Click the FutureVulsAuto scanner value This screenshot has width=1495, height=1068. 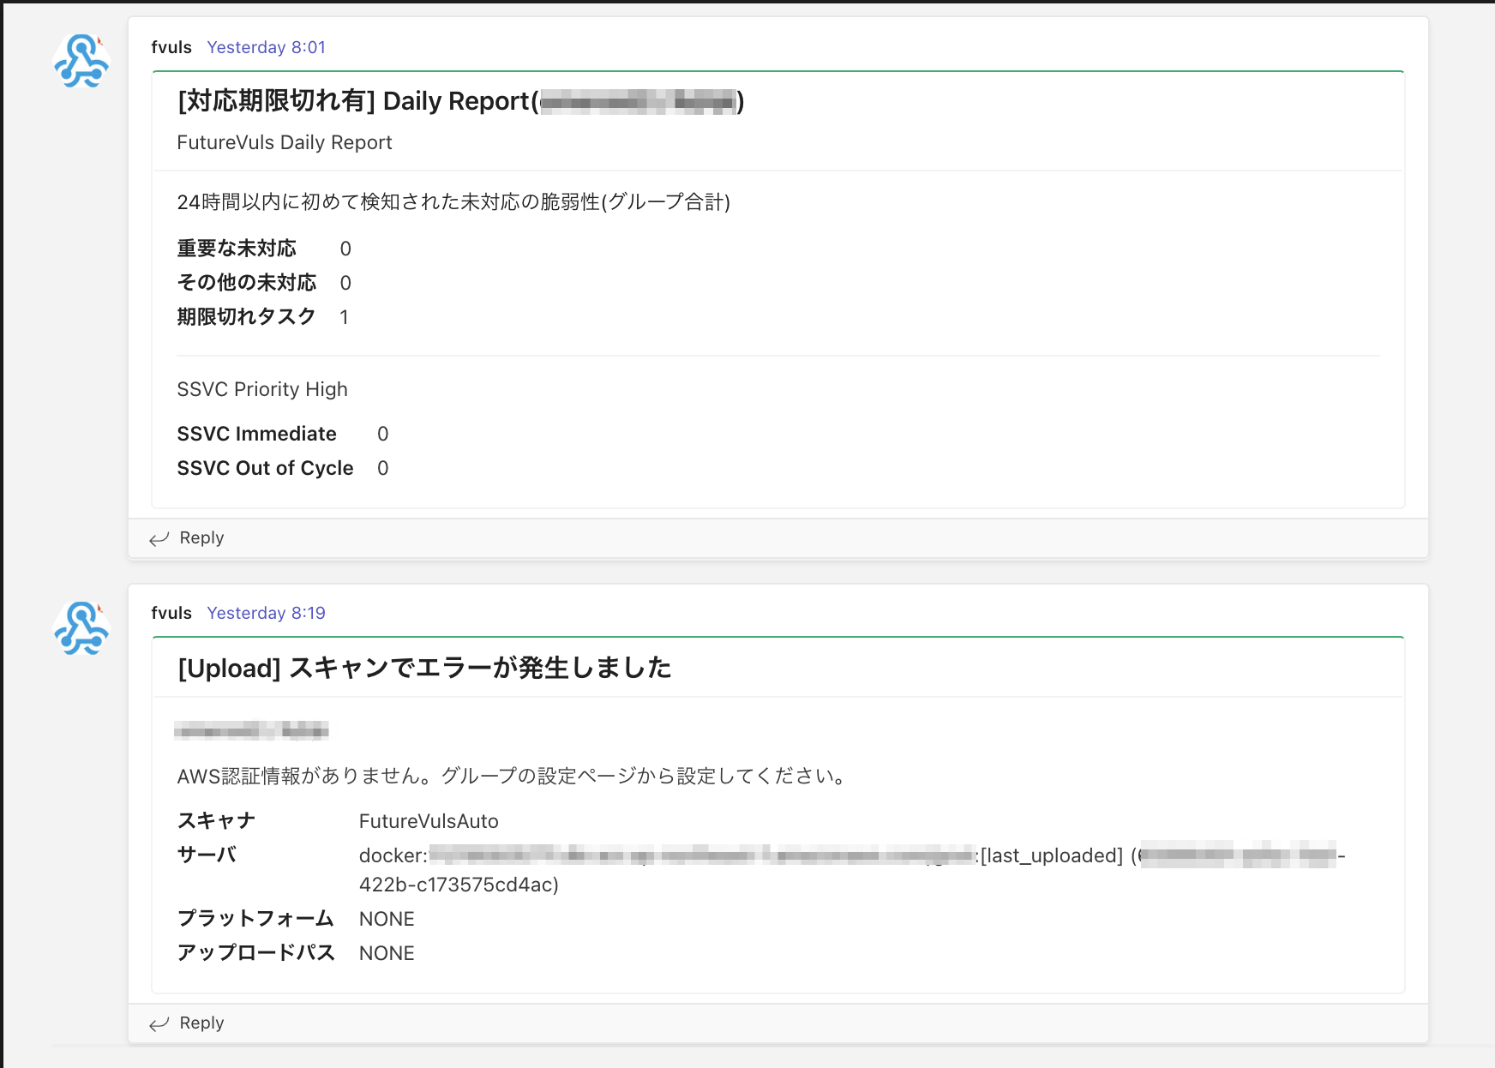429,821
